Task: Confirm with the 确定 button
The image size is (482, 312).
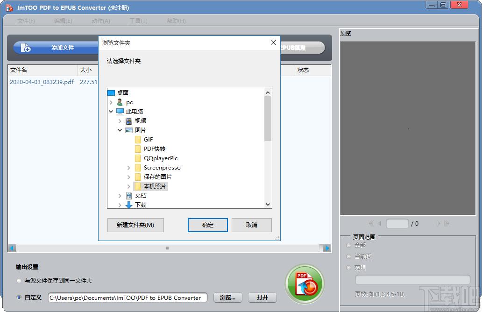Action: [x=208, y=225]
